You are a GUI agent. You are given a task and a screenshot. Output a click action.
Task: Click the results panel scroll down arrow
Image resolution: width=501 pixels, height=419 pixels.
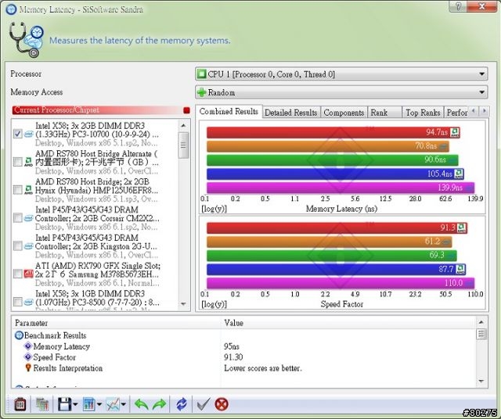coord(481,381)
